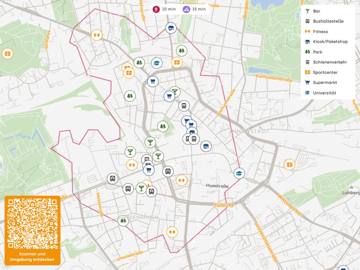The height and width of the screenshot is (270, 360).
Task: Click sportcenter marker east of Innenstadt
Action: pos(289,164)
